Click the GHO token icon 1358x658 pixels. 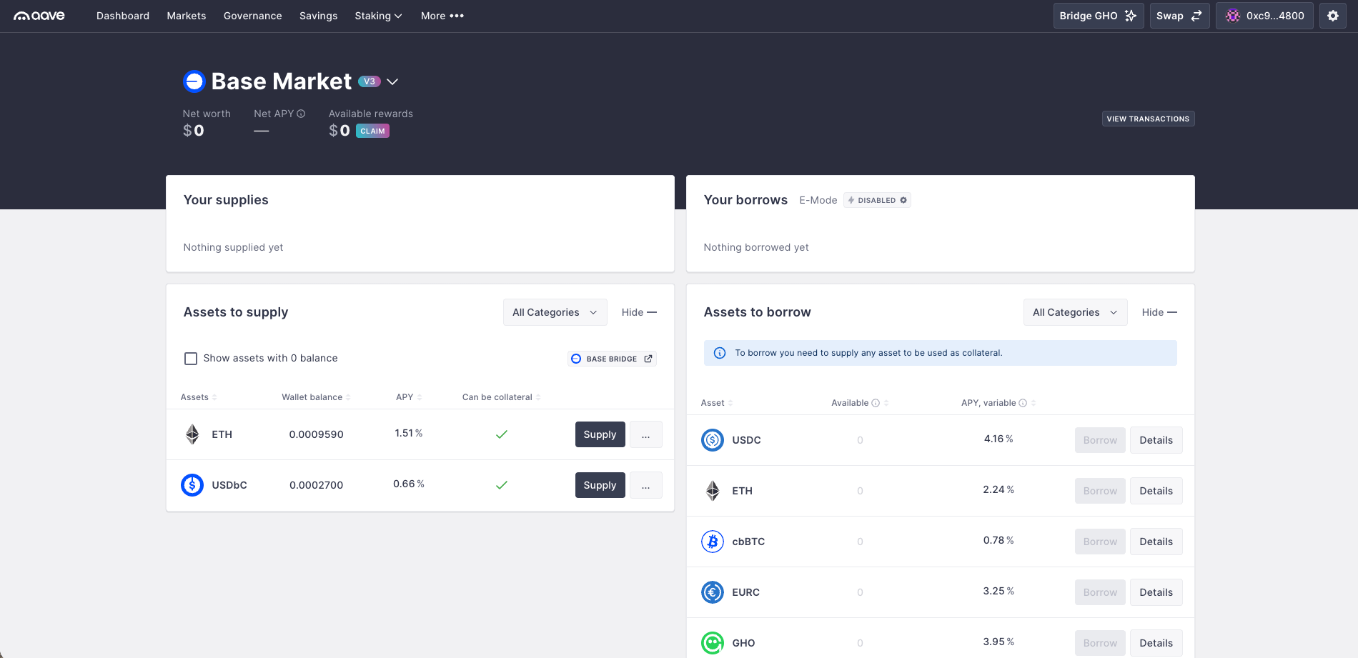pos(713,643)
